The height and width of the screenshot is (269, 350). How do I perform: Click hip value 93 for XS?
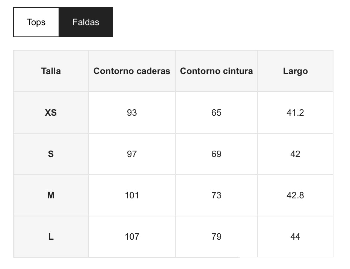132,113
